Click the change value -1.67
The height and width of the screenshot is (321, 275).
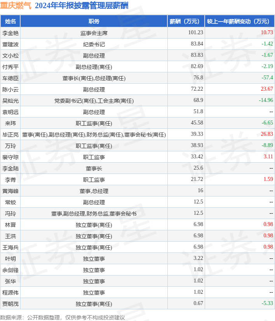tap(267, 55)
